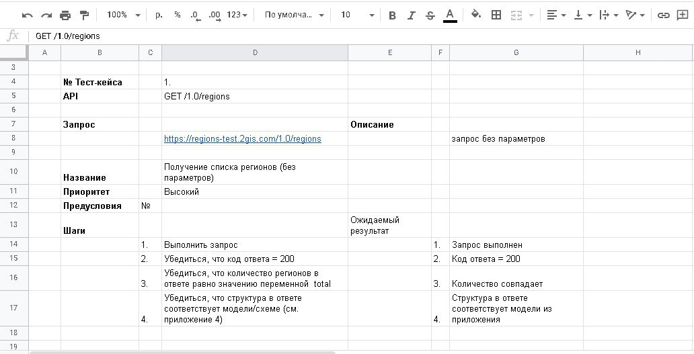The width and height of the screenshot is (694, 354).
Task: Click the 'Описание' header cell
Action: (x=389, y=125)
